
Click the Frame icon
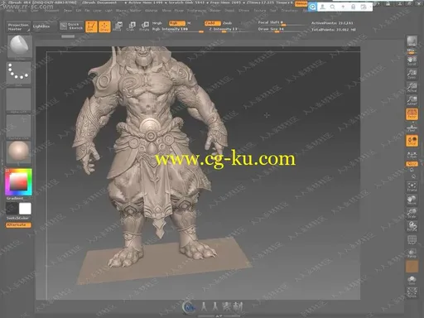(x=412, y=186)
